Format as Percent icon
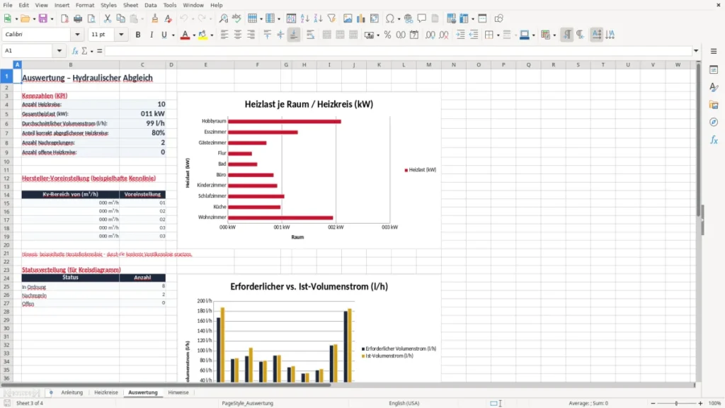725x408 pixels. (387, 35)
